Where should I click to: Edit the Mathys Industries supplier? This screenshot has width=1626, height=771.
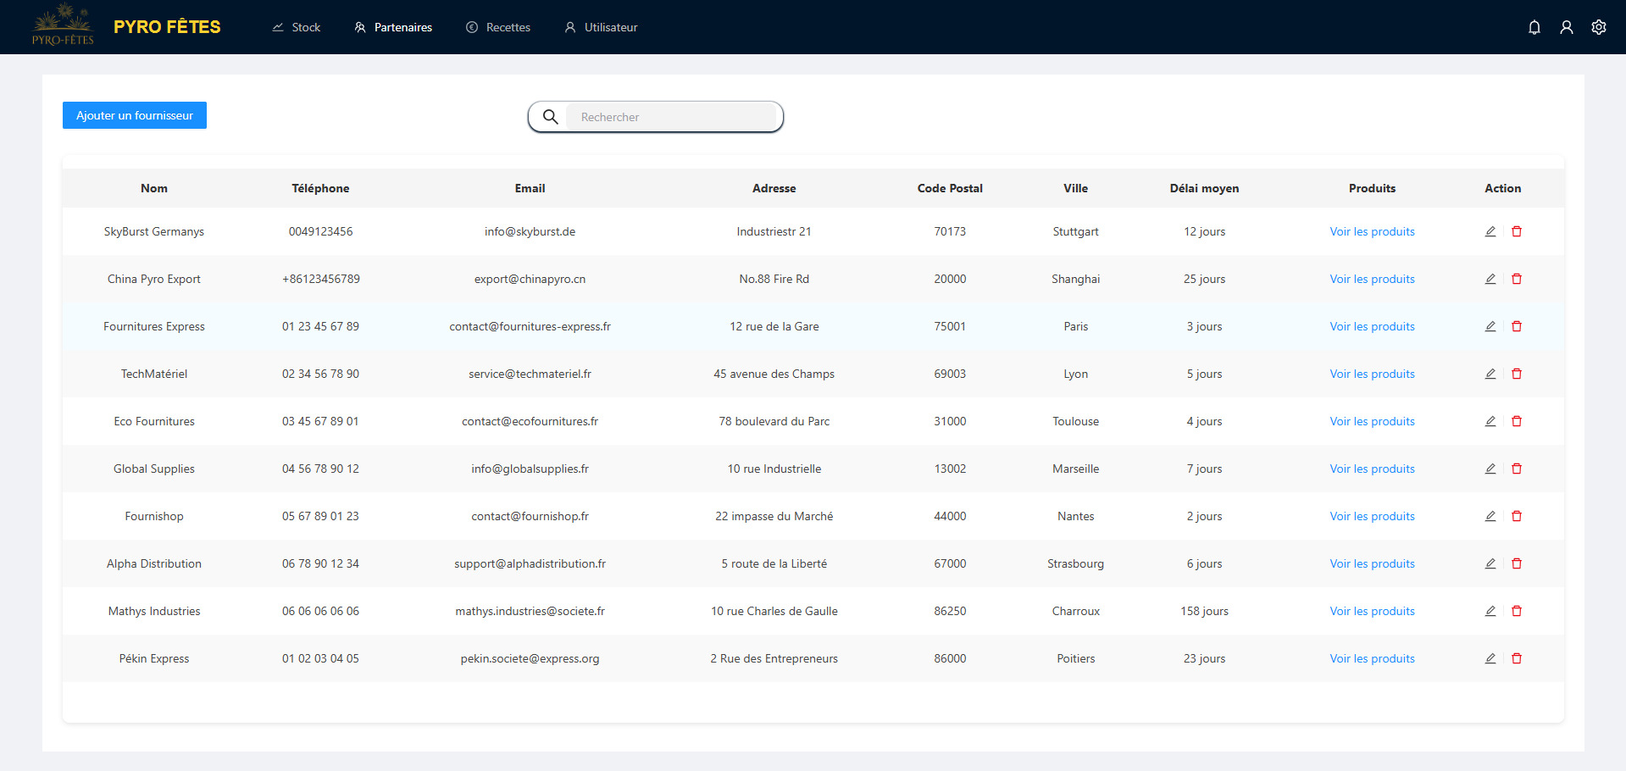tap(1490, 611)
